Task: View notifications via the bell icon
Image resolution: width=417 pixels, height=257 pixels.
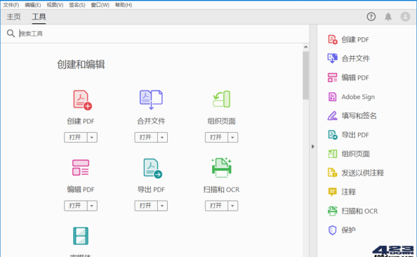Action: (388, 17)
